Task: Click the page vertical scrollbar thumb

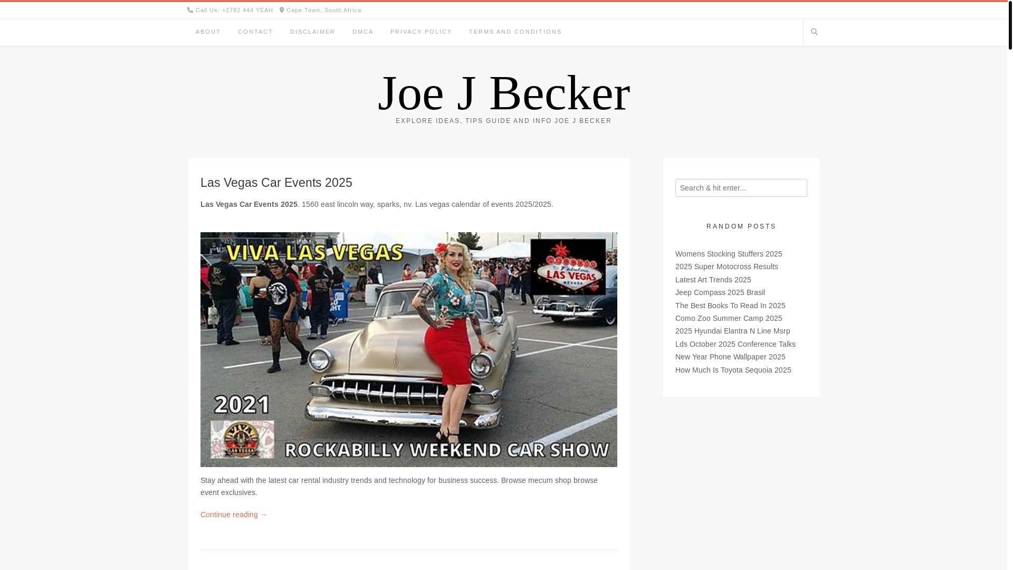Action: (x=1010, y=25)
